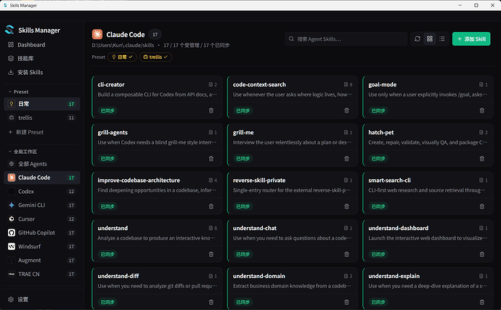The height and width of the screenshot is (310, 501).
Task: Select Codex agent in sidebar
Action: pos(42,192)
